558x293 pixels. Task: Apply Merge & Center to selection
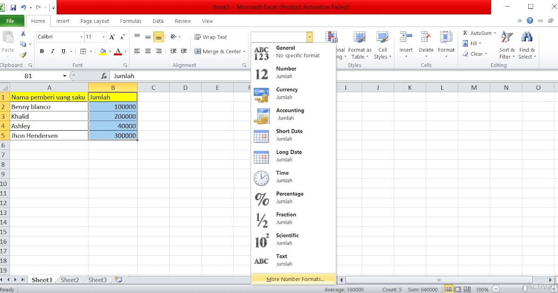pos(219,52)
